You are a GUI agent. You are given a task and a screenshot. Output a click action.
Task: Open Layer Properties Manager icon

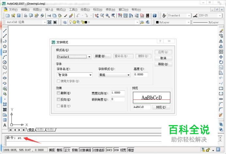pyautogui.click(x=65, y=22)
